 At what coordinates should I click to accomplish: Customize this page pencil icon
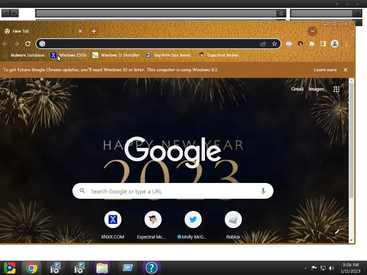tap(337, 232)
